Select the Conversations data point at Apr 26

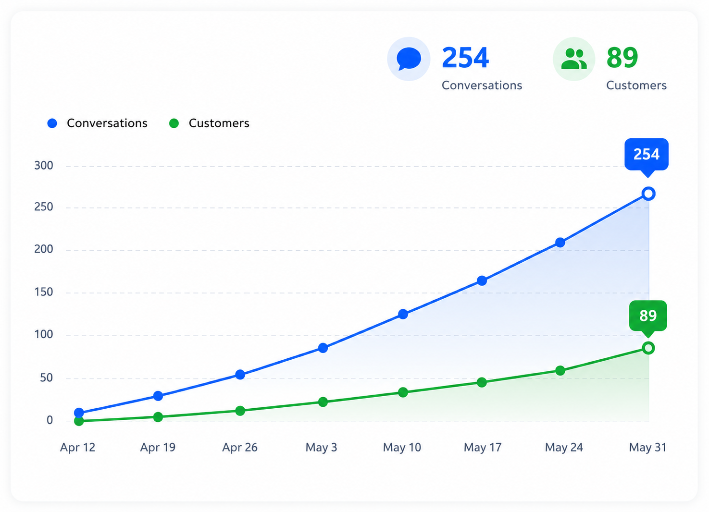(x=240, y=375)
